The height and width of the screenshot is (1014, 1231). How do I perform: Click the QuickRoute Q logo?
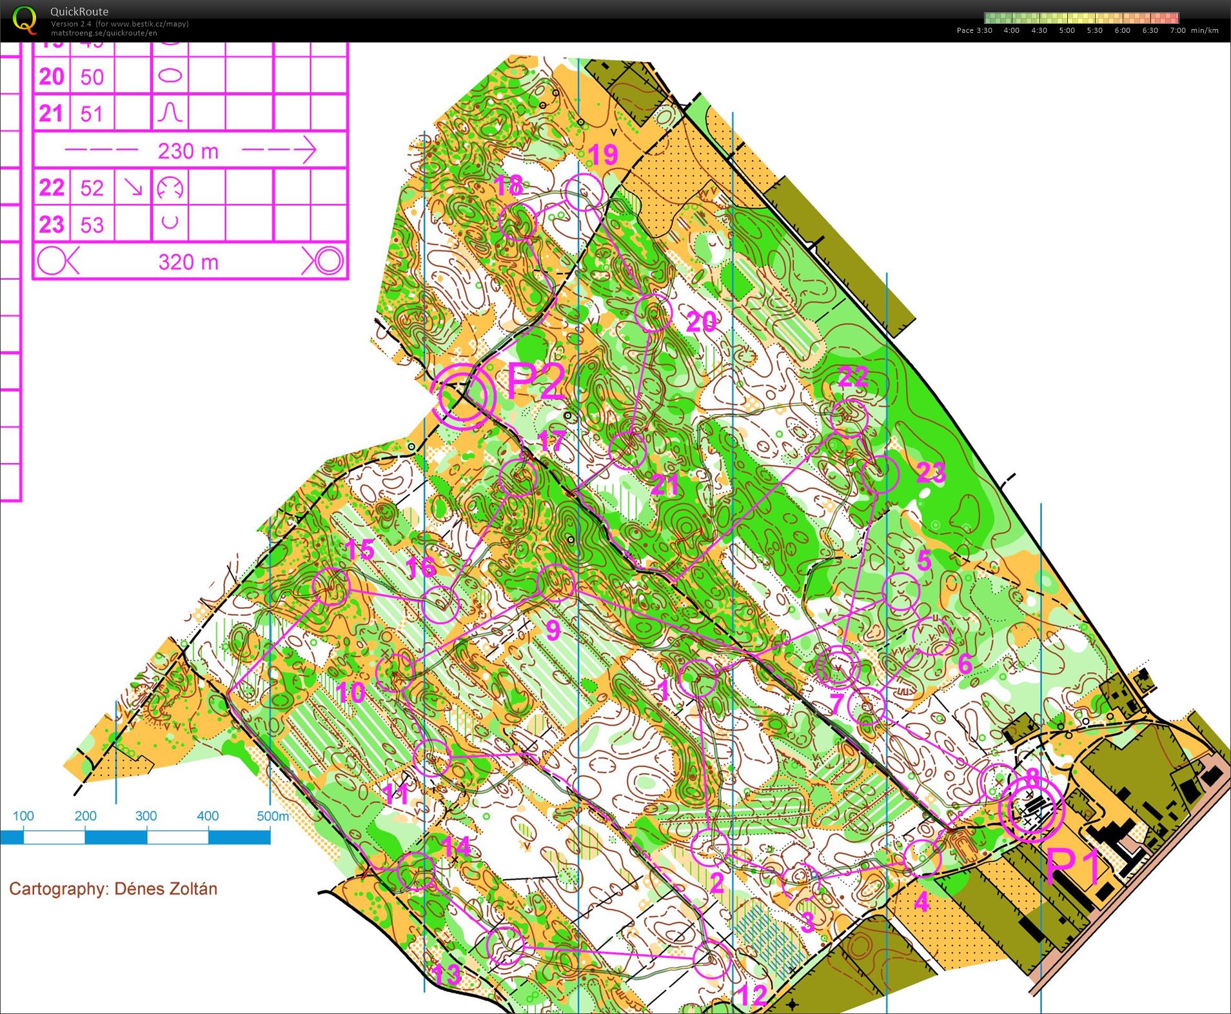coord(25,19)
